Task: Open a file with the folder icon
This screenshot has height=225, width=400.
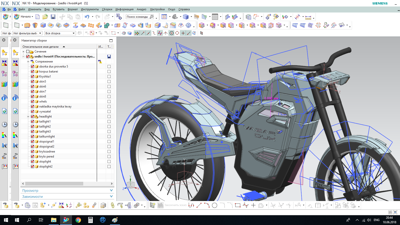Action: pyautogui.click(x=45, y=17)
